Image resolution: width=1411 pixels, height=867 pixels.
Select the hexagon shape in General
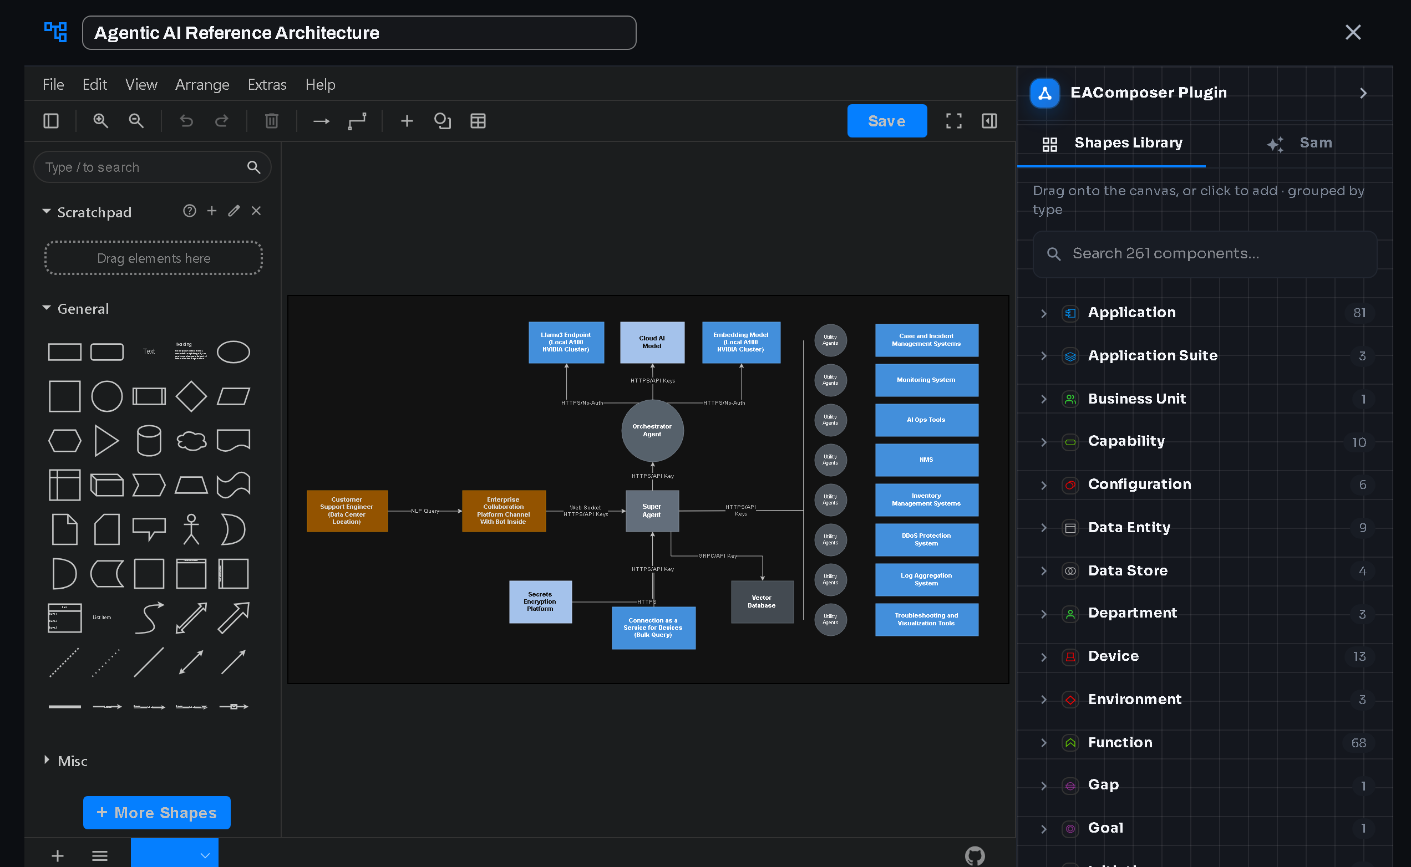[x=65, y=441]
